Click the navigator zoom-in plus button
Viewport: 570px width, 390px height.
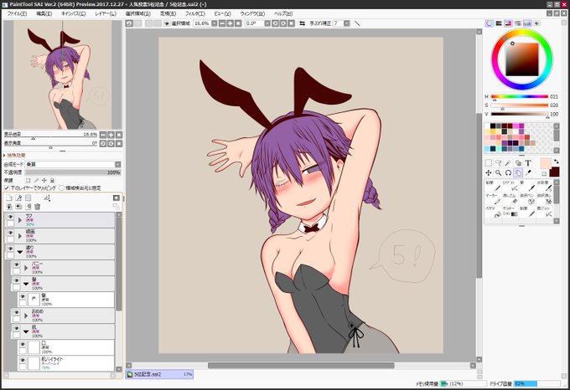pos(111,135)
